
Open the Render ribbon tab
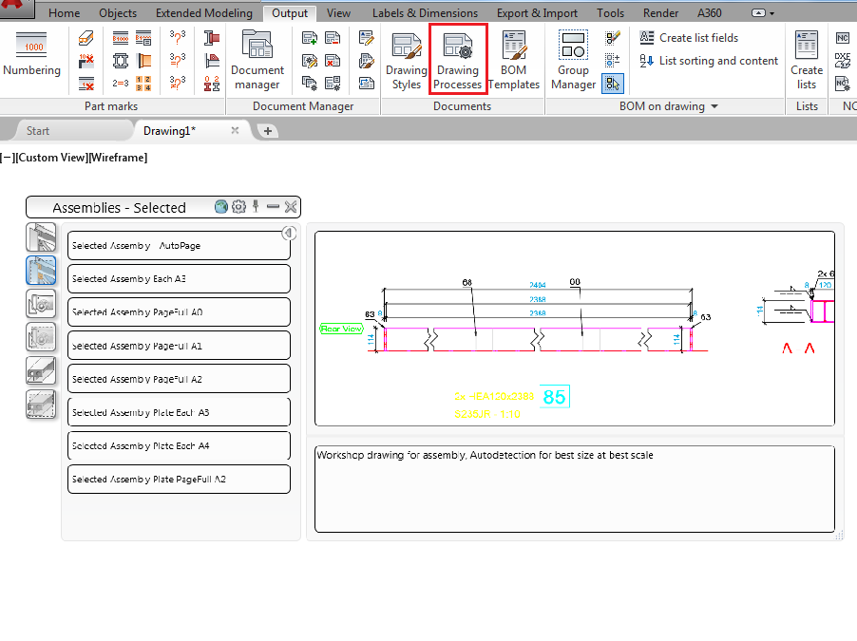(660, 13)
